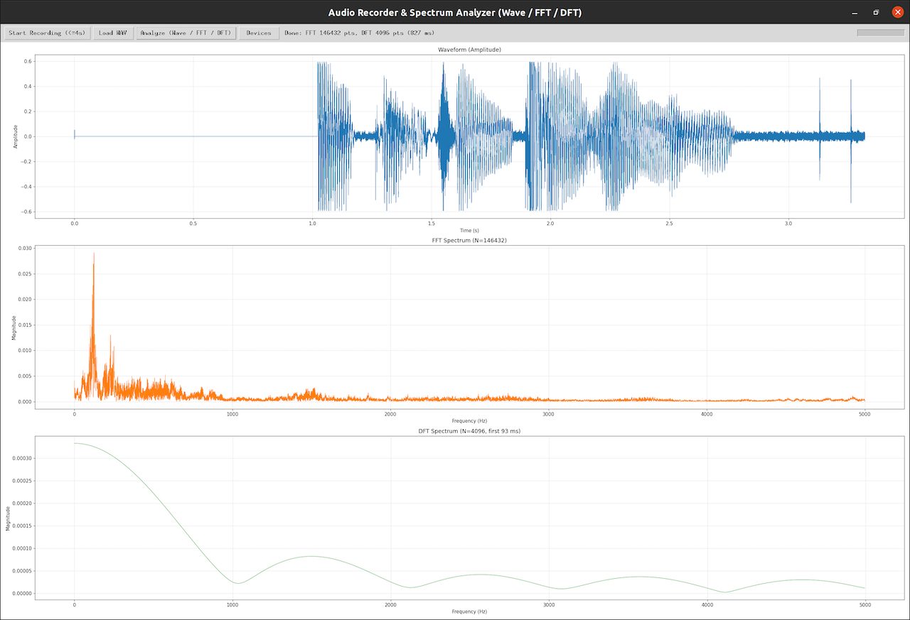Viewport: 910px width, 620px height.
Task: Open a file with Load WAV
Action: [113, 33]
